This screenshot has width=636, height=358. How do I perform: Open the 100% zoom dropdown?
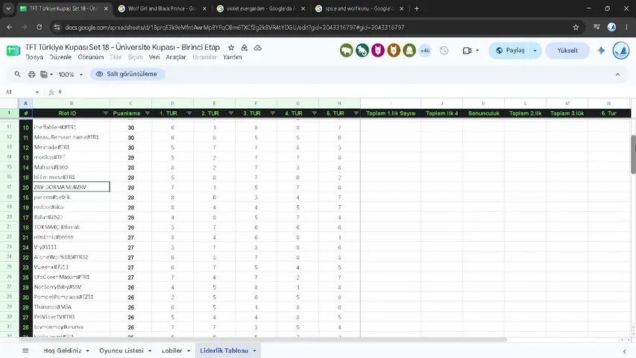click(x=71, y=75)
